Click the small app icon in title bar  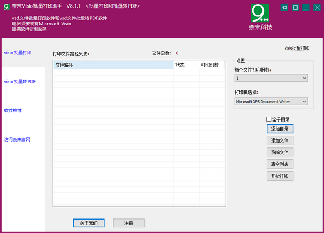tap(6, 6)
